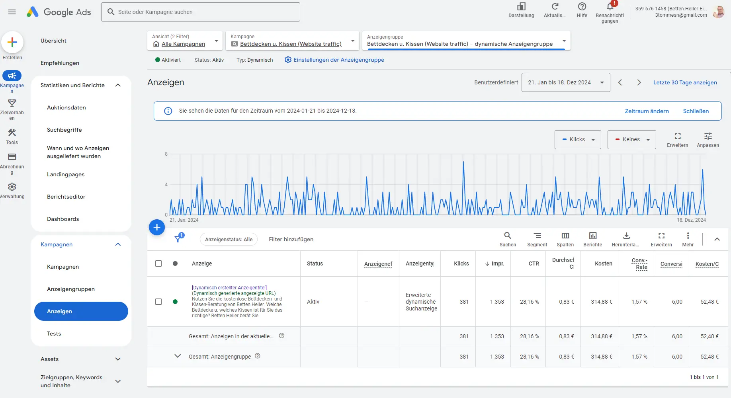Open the Anzeigengruppe dropdown
731x398 pixels.
(x=466, y=41)
